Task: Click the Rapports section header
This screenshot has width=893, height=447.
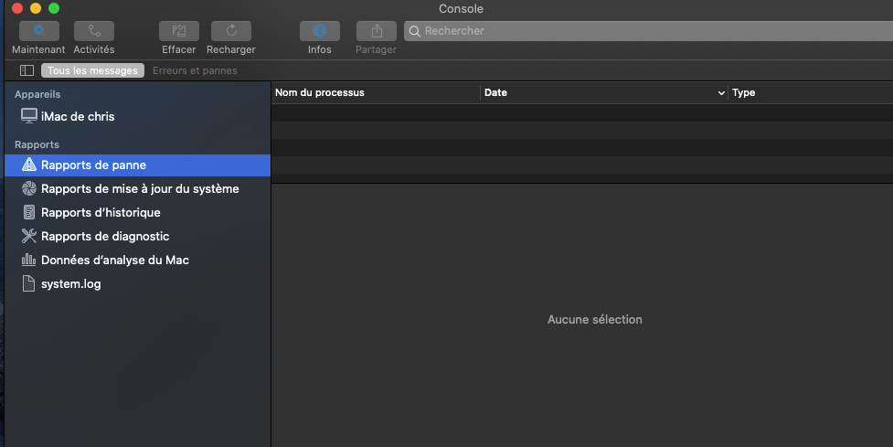Action: coord(37,144)
